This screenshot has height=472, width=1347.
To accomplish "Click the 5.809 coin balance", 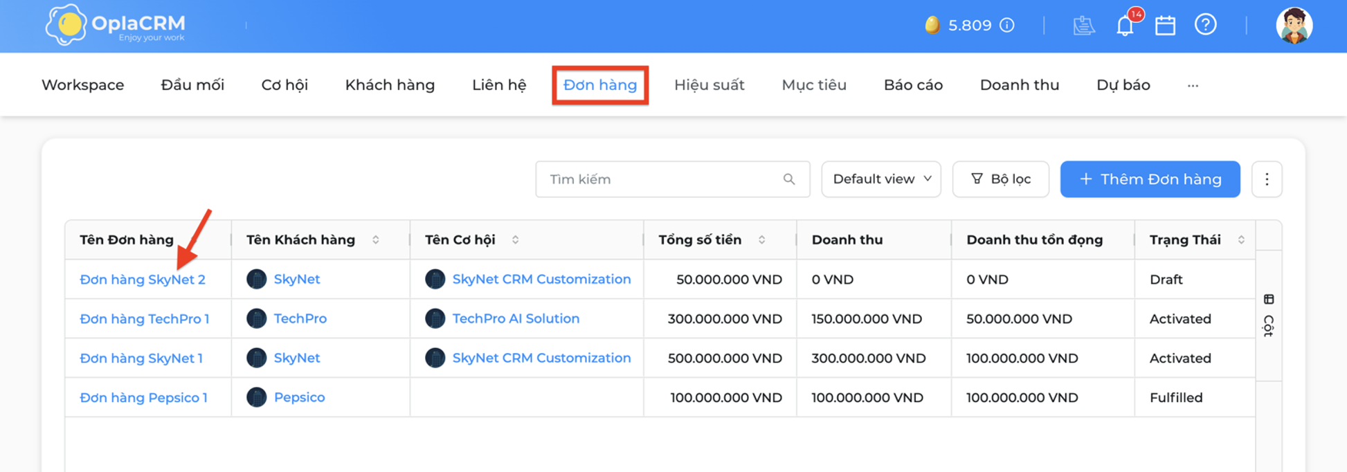I will click(970, 26).
